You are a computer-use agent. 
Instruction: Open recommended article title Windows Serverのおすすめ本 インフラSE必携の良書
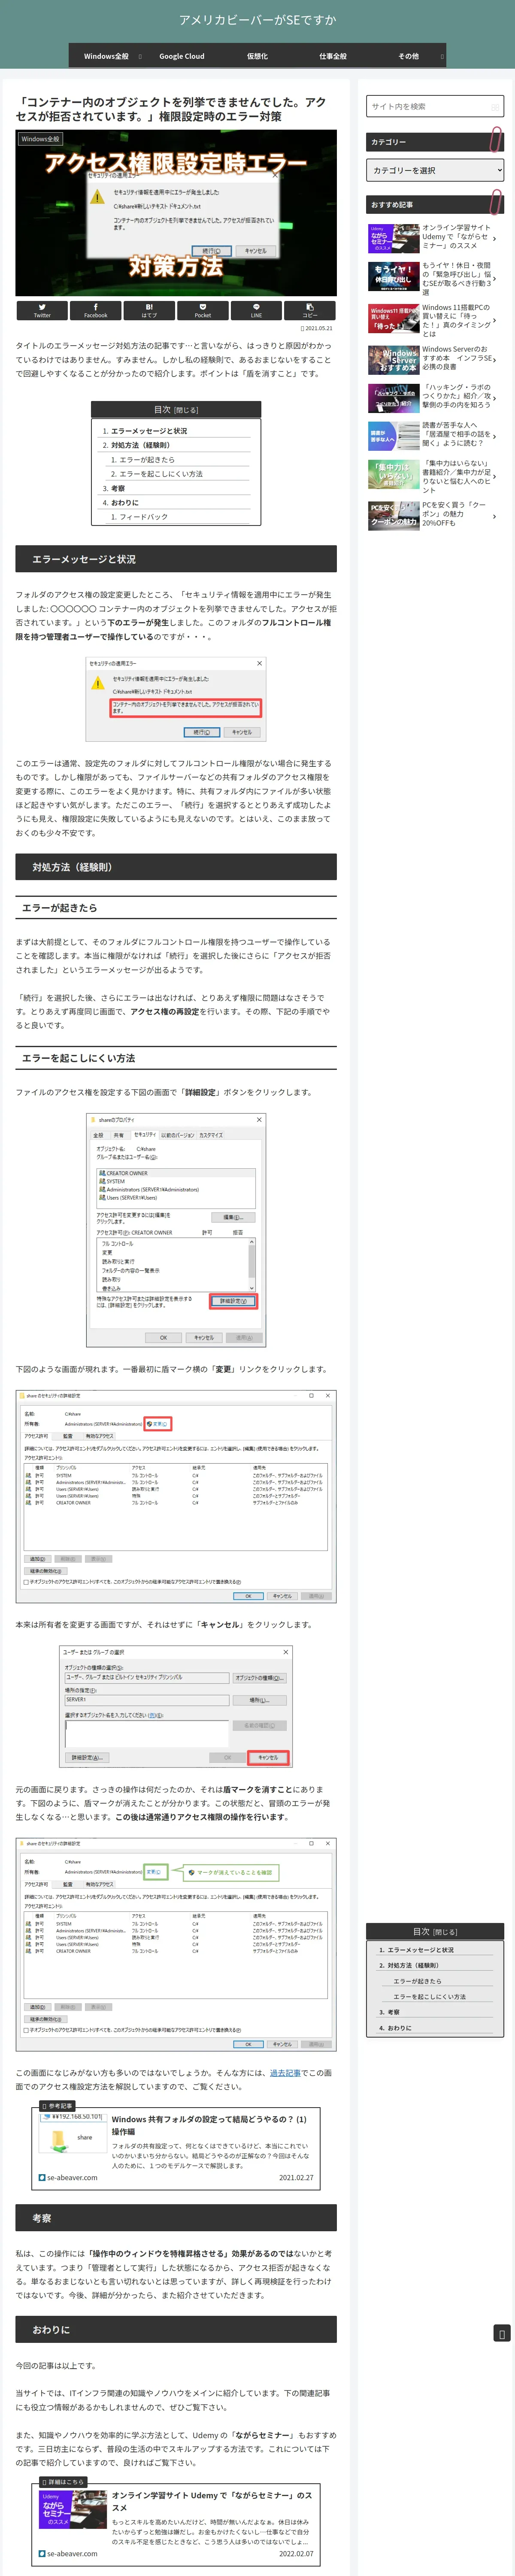click(x=457, y=358)
